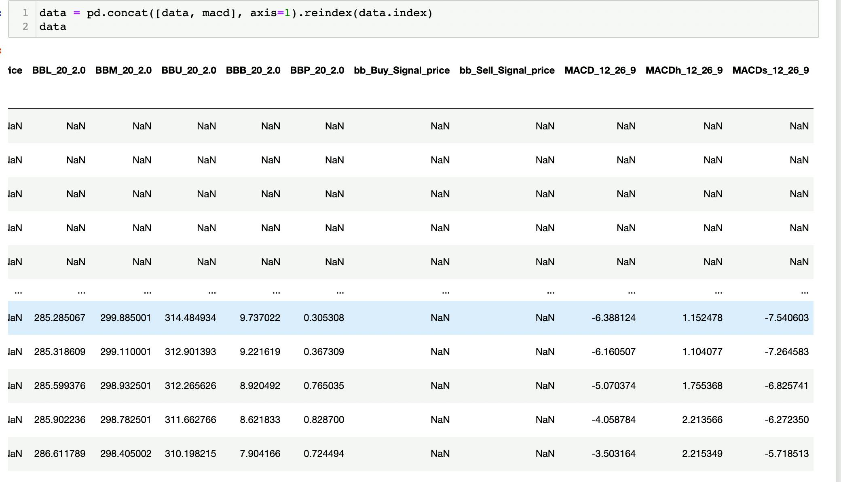
Task: Click the value 310.198215
Action: (x=190, y=454)
